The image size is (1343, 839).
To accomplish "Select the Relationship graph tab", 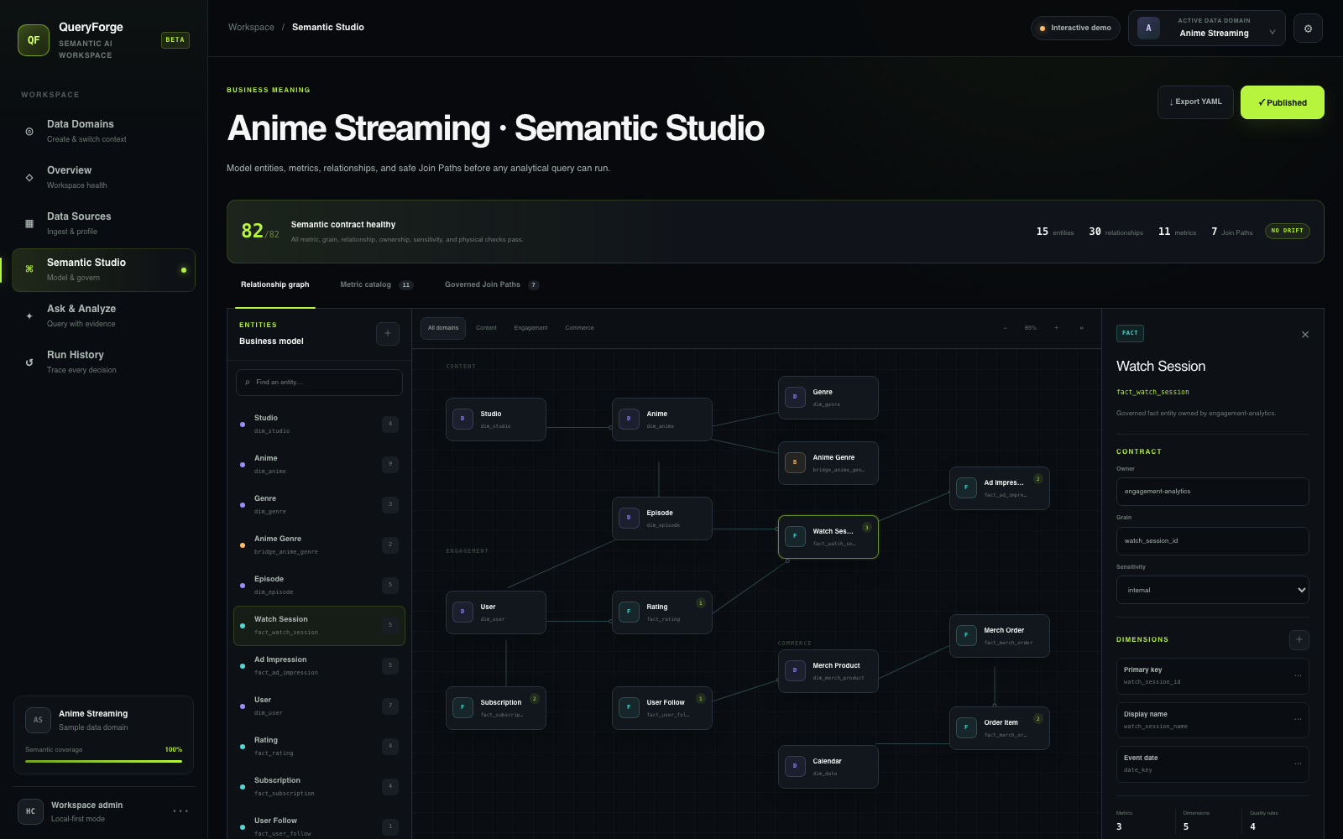I will (274, 285).
